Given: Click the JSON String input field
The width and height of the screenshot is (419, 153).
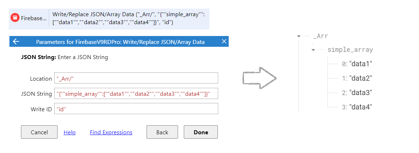Looking at the screenshot, I should pyautogui.click(x=136, y=94).
